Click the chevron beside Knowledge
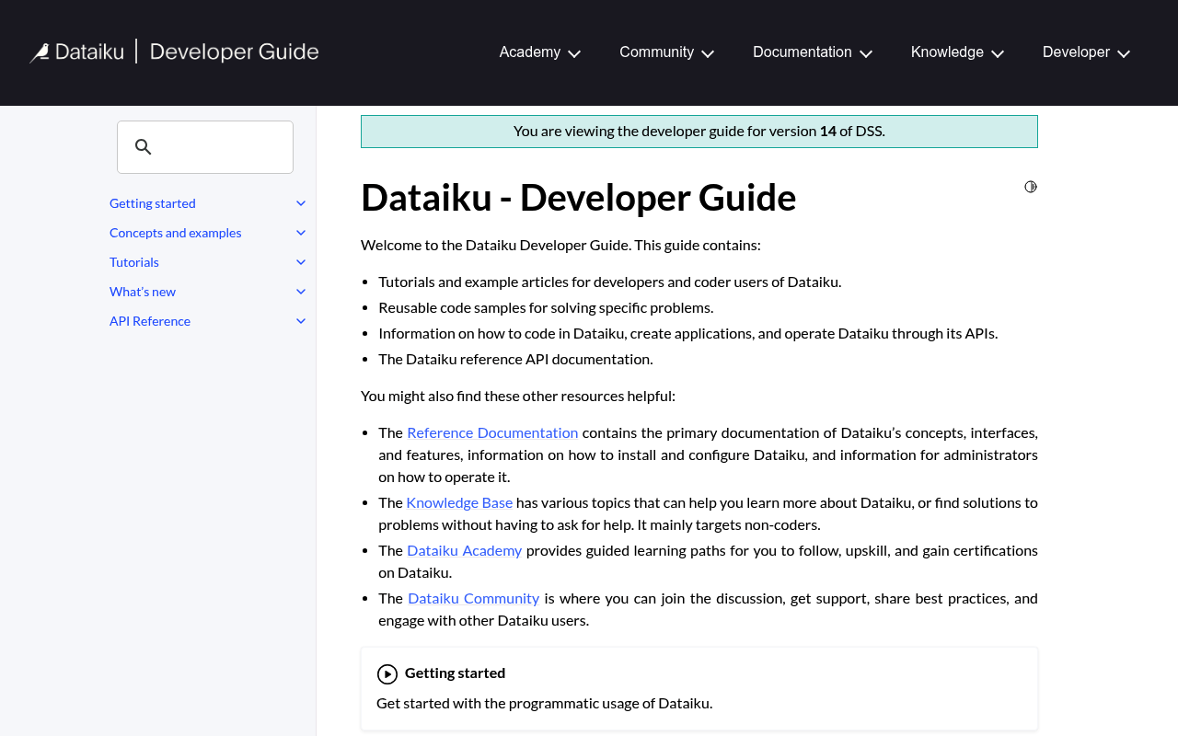 point(998,53)
